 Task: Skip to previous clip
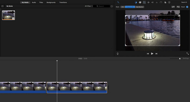148,54
